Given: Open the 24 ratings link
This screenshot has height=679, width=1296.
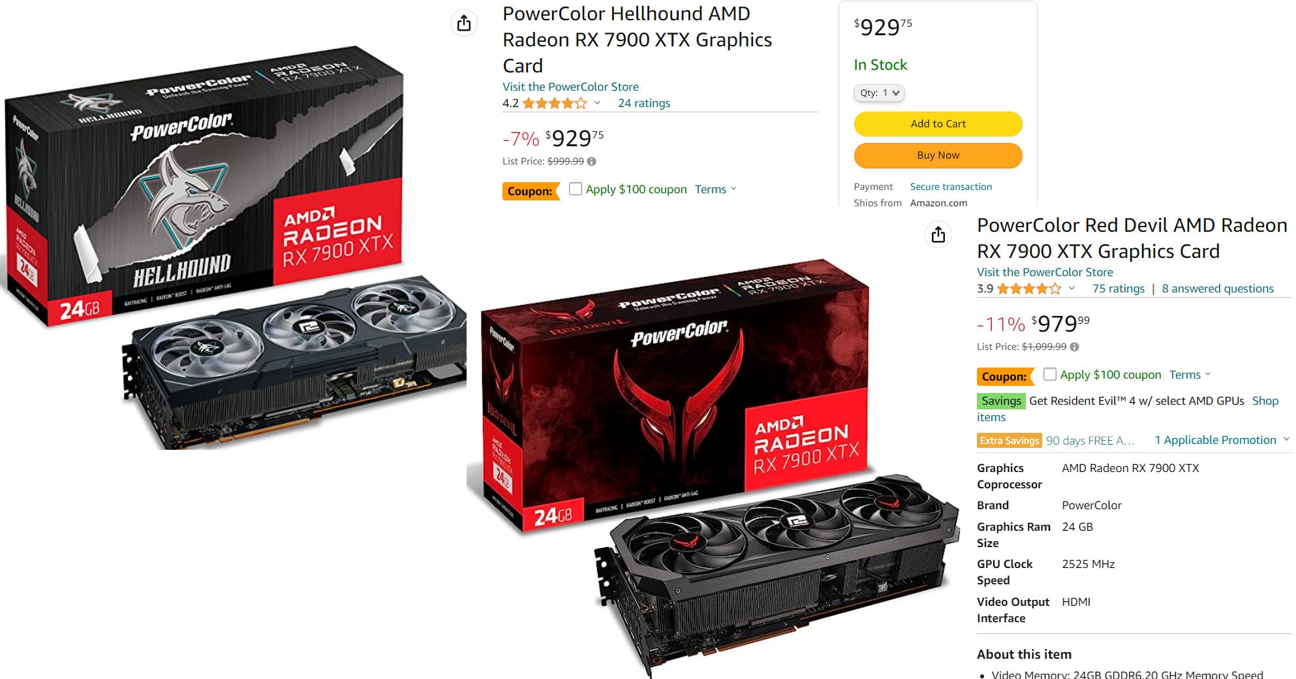Looking at the screenshot, I should pyautogui.click(x=644, y=103).
